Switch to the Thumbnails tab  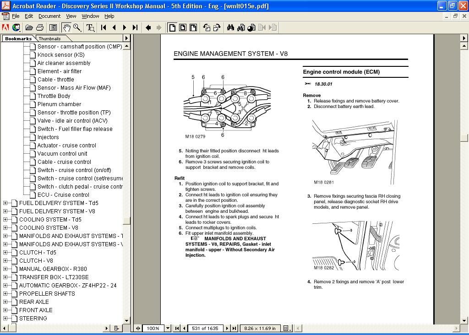[x=49, y=38]
